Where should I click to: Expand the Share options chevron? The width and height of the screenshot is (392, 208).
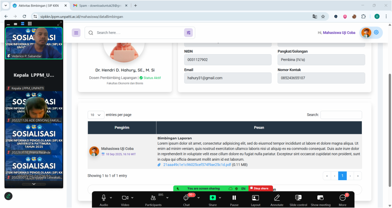pos(220,198)
